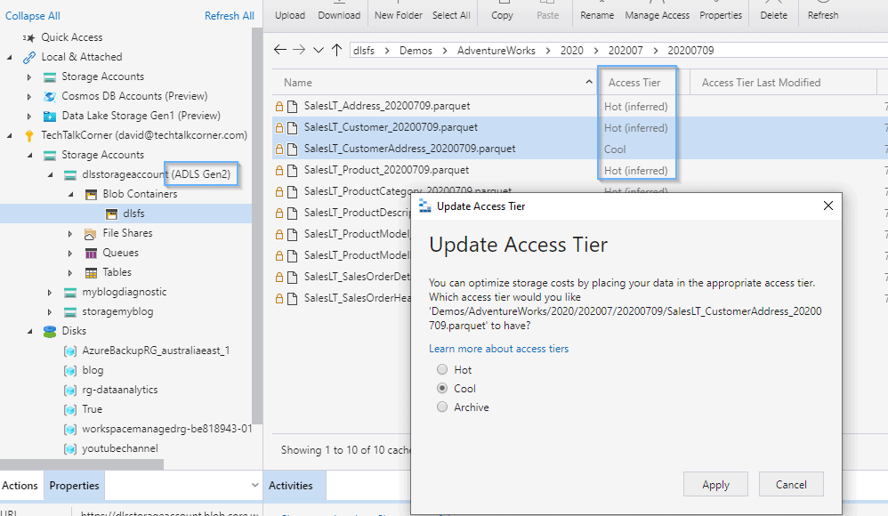The width and height of the screenshot is (888, 516).
Task: Click the Data Lake Storage Gen1 icon
Action: pyautogui.click(x=50, y=117)
